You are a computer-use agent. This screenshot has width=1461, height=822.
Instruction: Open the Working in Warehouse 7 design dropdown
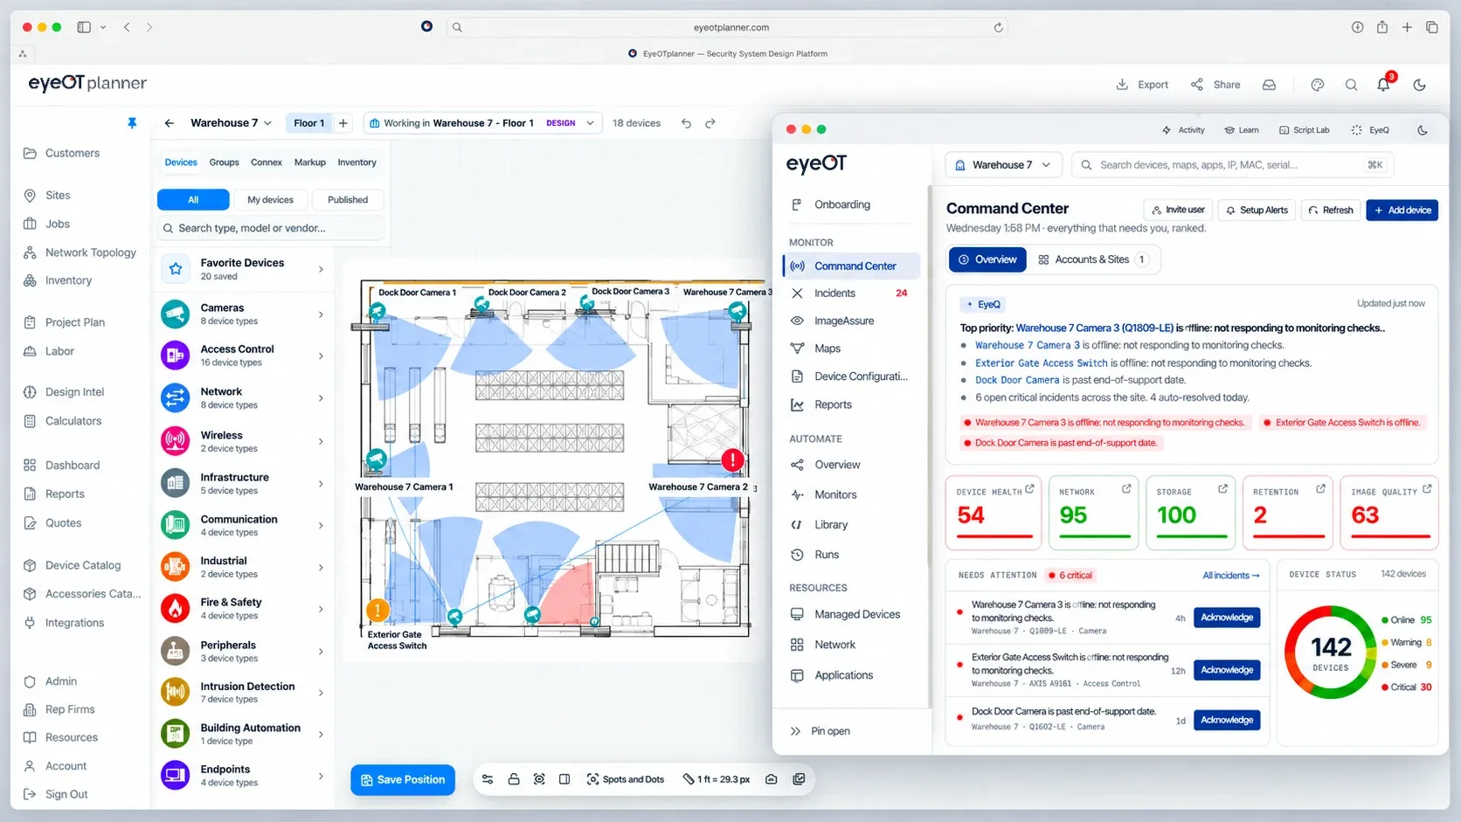(x=482, y=123)
